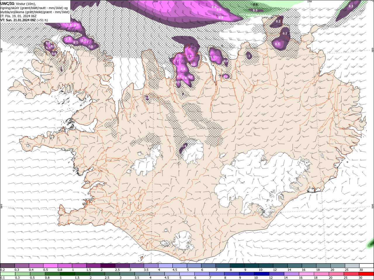374x280 pixels.
Task: Click the "1.0" value beside the legend box
Action: 70,25
